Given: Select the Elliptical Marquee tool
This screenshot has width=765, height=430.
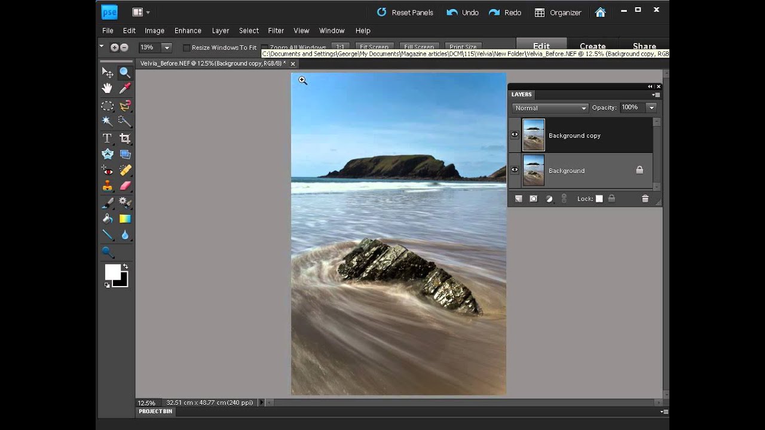Looking at the screenshot, I should tap(107, 106).
